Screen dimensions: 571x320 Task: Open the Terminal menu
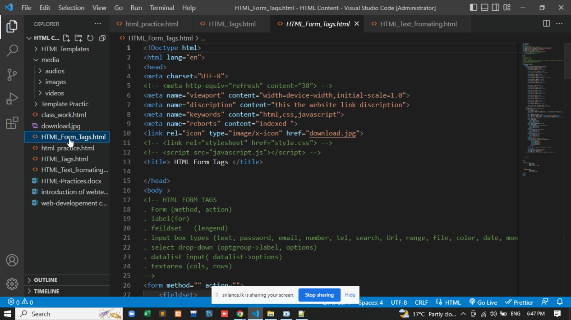[162, 8]
